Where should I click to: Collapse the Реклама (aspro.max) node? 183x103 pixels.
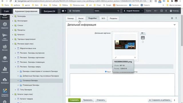13,44
